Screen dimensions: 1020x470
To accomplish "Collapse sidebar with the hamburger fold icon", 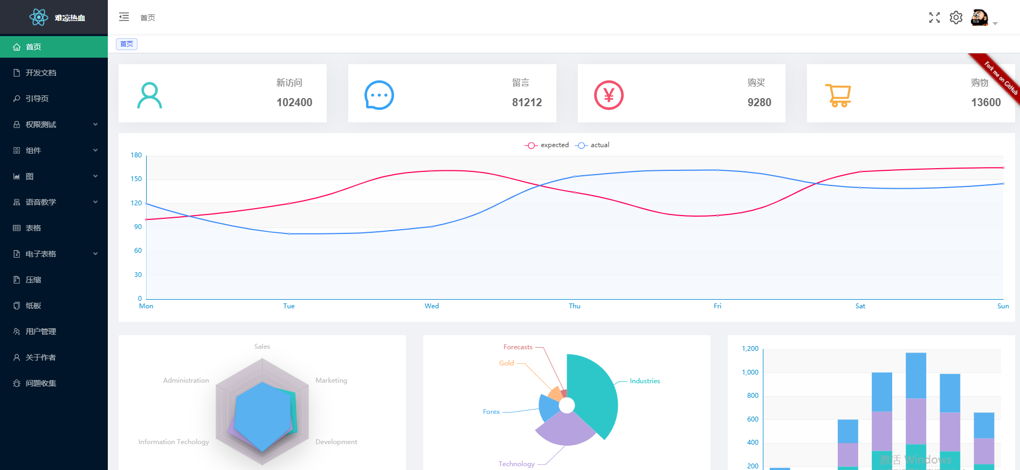I will [x=124, y=17].
